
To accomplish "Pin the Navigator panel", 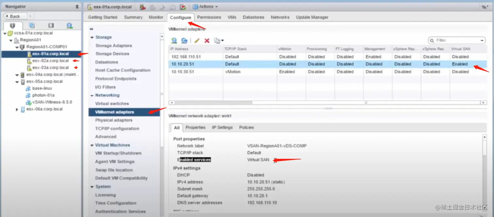I will [x=77, y=7].
